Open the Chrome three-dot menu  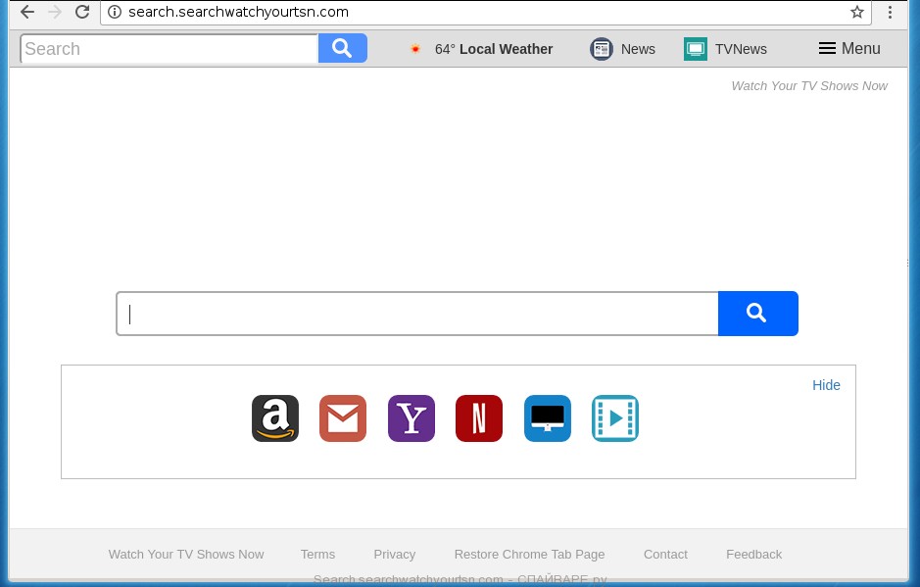[x=891, y=13]
